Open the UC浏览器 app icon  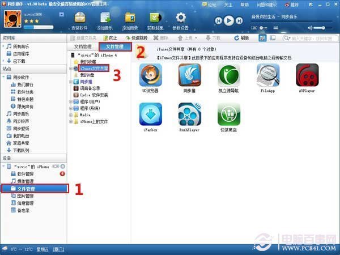[151, 75]
